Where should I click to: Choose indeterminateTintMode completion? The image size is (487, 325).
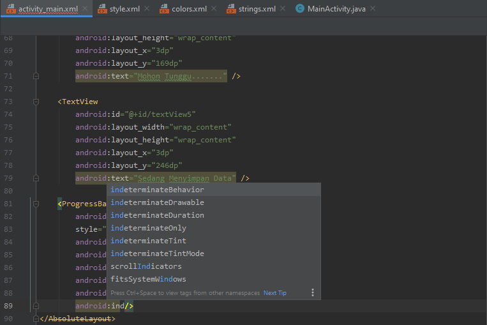pos(214,253)
